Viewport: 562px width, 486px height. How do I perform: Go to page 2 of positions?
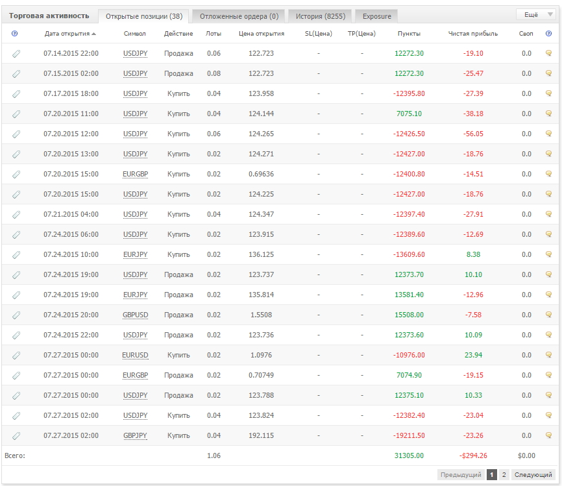pyautogui.click(x=504, y=475)
